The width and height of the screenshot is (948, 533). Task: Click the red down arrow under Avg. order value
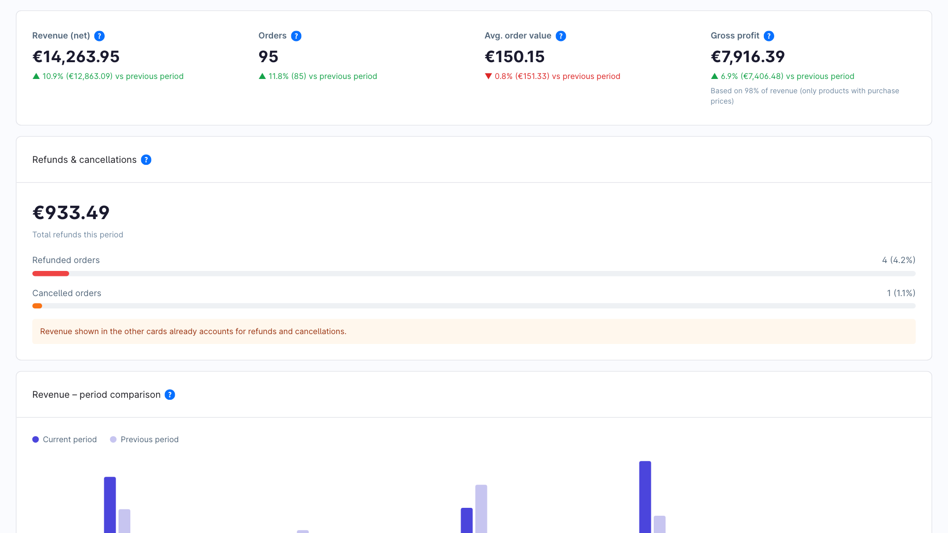[488, 76]
